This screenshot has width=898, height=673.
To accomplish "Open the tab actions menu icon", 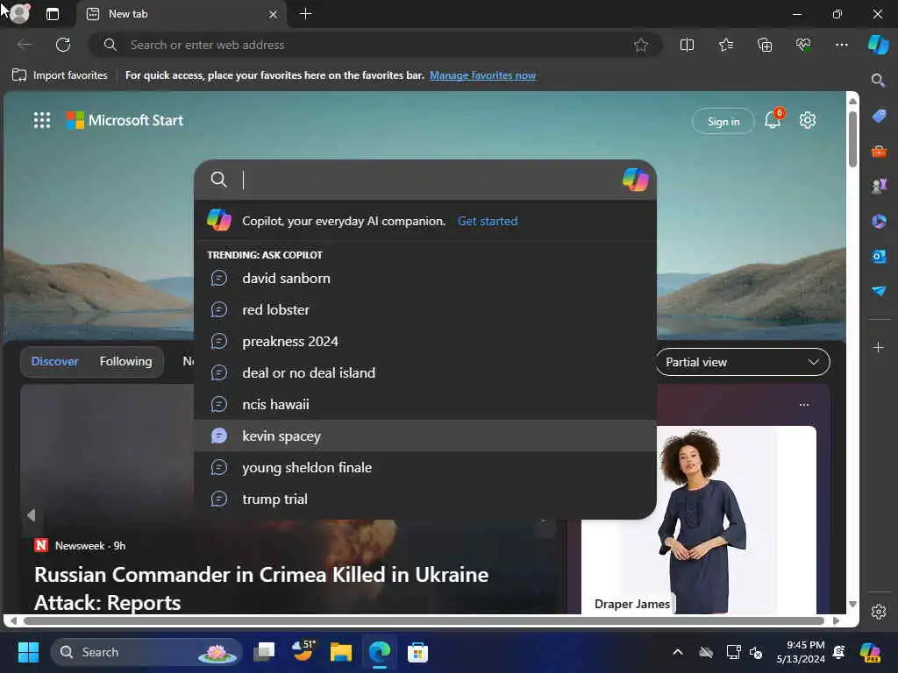I will coord(52,14).
